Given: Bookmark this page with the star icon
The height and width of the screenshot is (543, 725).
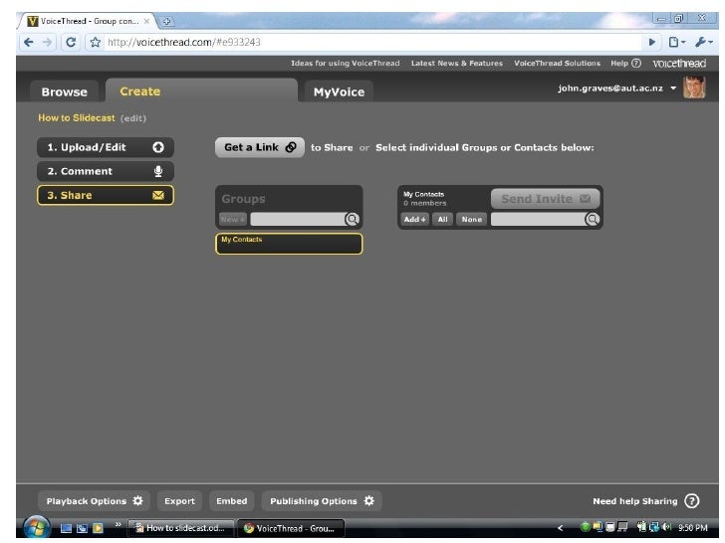Looking at the screenshot, I should tap(97, 40).
